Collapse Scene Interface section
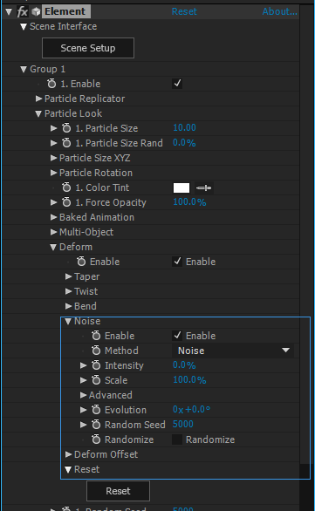This screenshot has height=511, width=315. click(24, 27)
